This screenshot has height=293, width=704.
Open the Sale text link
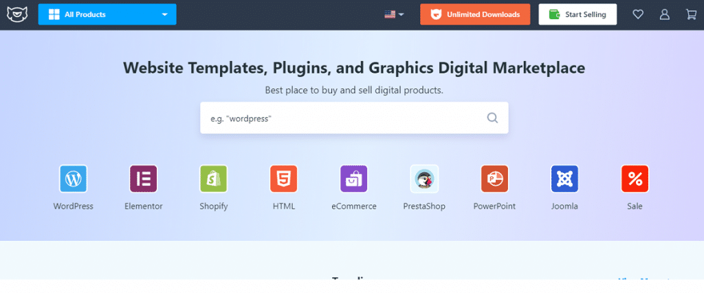[x=635, y=207]
